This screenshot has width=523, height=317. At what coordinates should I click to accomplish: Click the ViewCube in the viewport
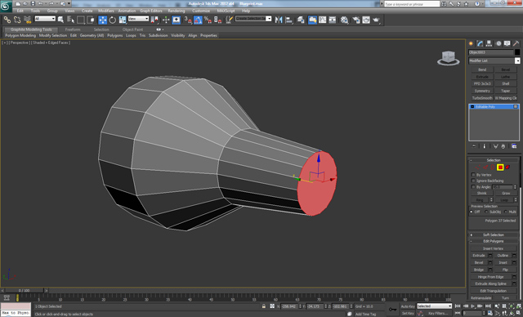tap(449, 58)
